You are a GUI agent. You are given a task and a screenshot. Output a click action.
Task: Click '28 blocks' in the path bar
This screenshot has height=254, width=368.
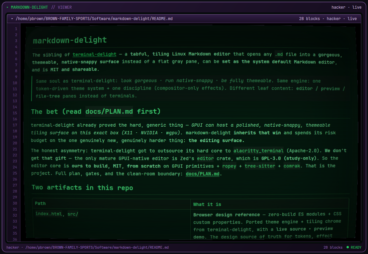pyautogui.click(x=309, y=18)
